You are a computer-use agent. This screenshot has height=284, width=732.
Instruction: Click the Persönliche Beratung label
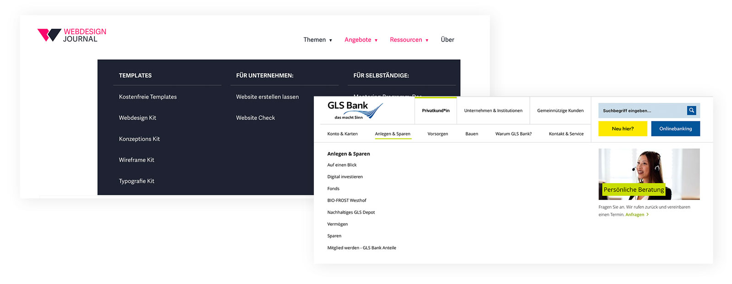coord(634,189)
